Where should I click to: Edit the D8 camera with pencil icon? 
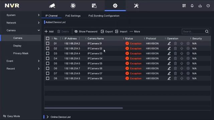click(169, 78)
